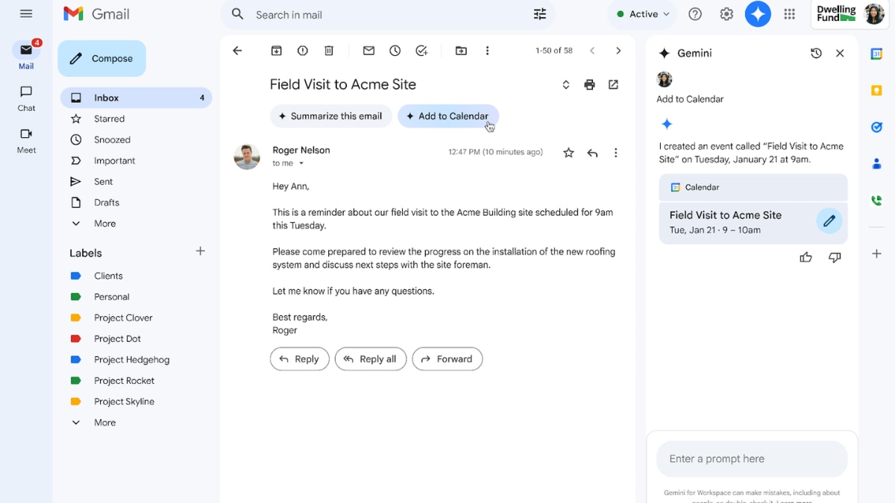Viewport: 895px width, 503px height.
Task: Edit the calendar event with pencil icon
Action: point(829,221)
